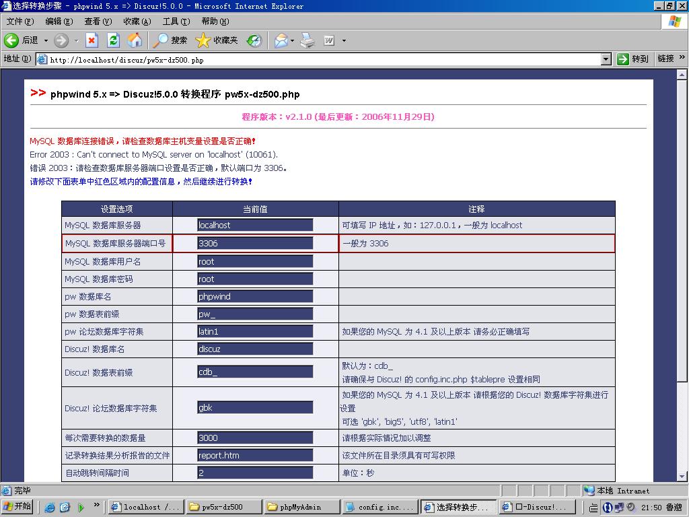Stop page loading with red X icon
The image size is (689, 517).
pos(92,40)
